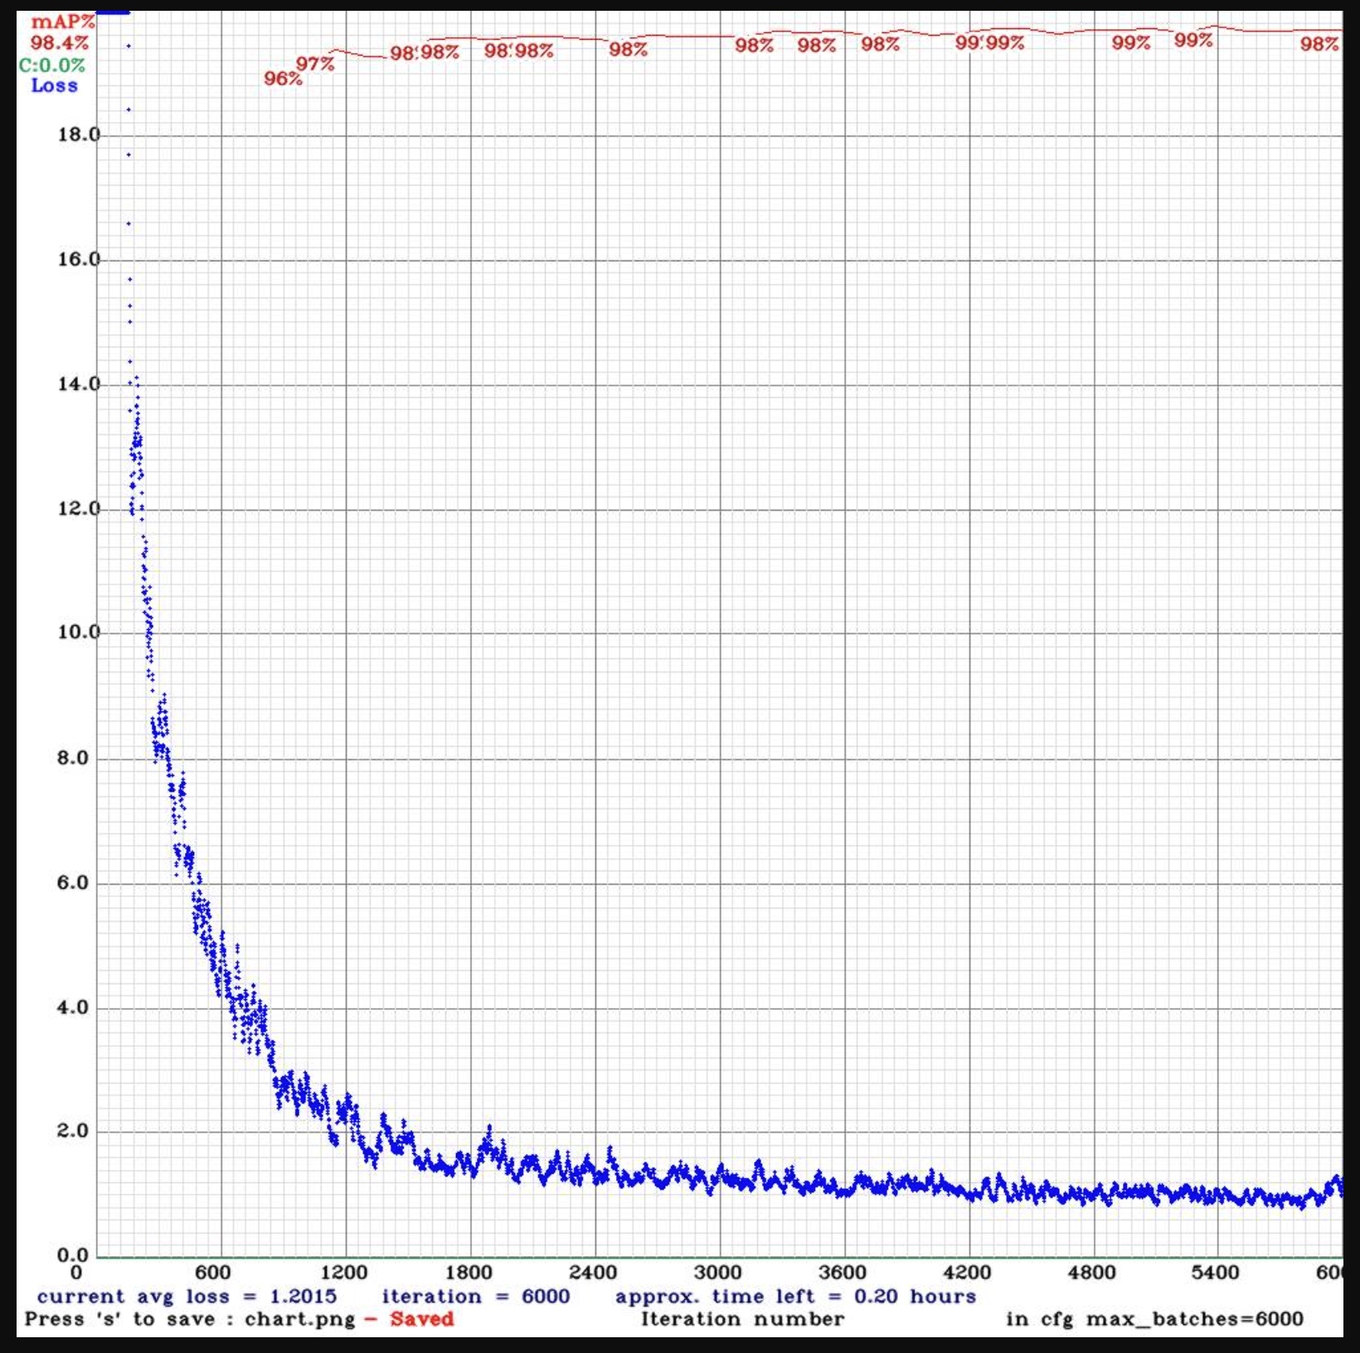
Task: Click "in cfg max_batches=6000" text
Action: click(1154, 1319)
